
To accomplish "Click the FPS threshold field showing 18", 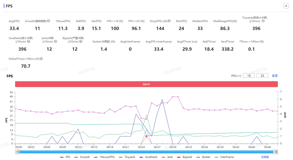I will tap(249, 76).
